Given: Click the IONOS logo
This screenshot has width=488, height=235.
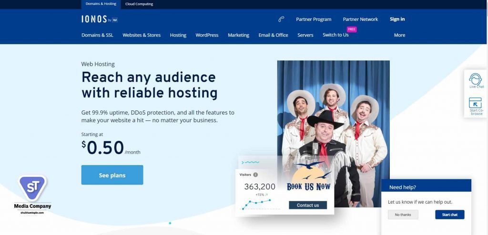Looking at the screenshot, I should click(100, 19).
